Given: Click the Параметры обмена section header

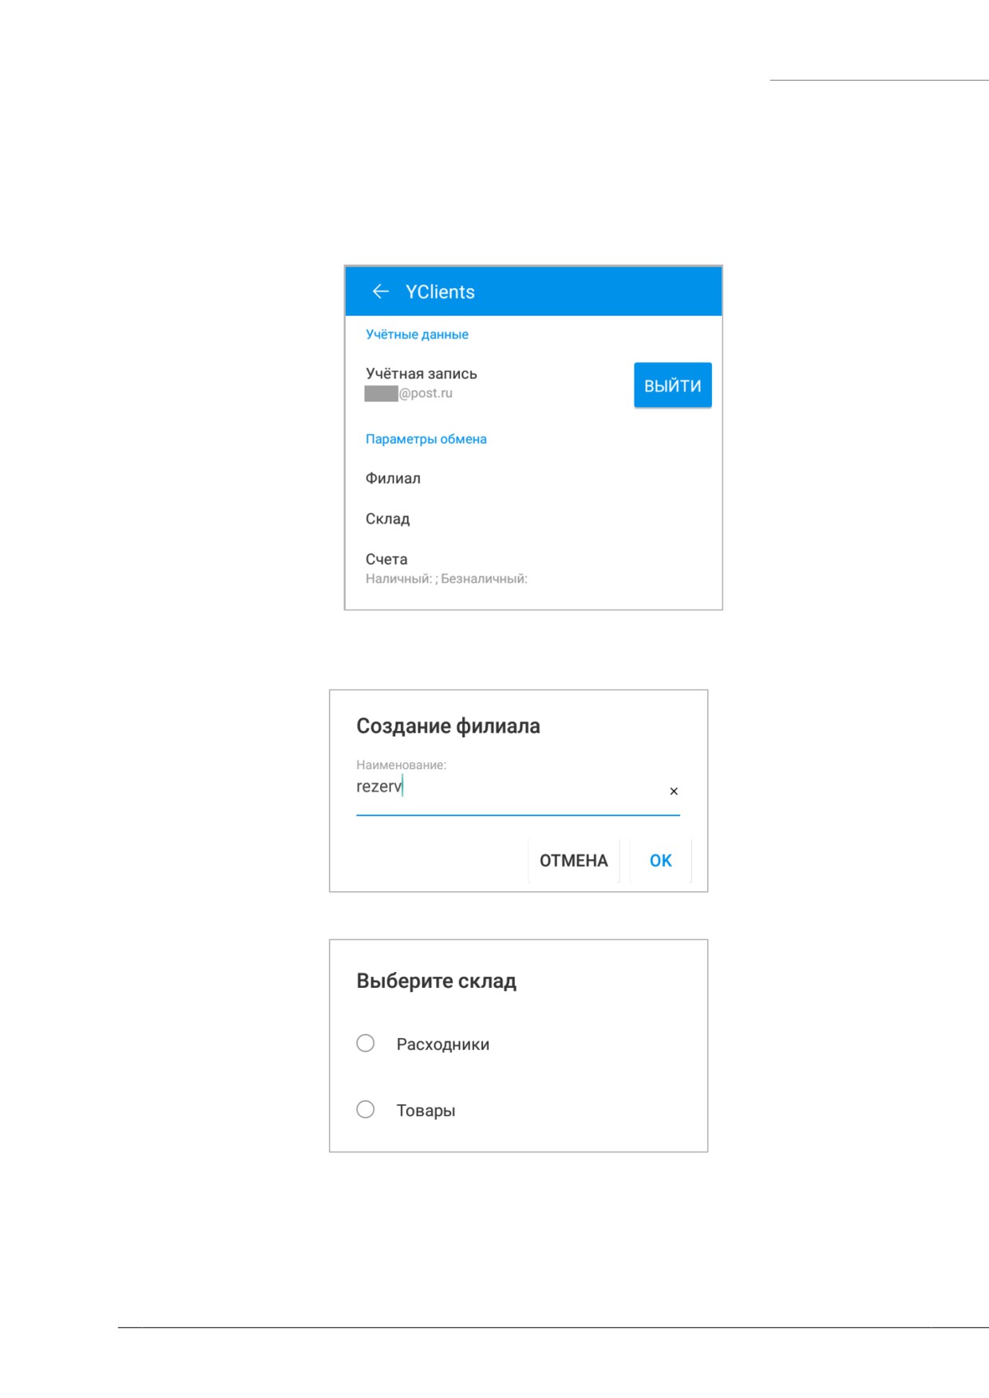Looking at the screenshot, I should [426, 439].
